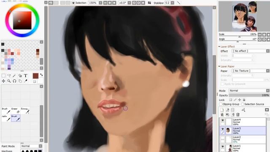Open the rotation angle dropdown
This screenshot has width=270, height=152.
[130, 3]
